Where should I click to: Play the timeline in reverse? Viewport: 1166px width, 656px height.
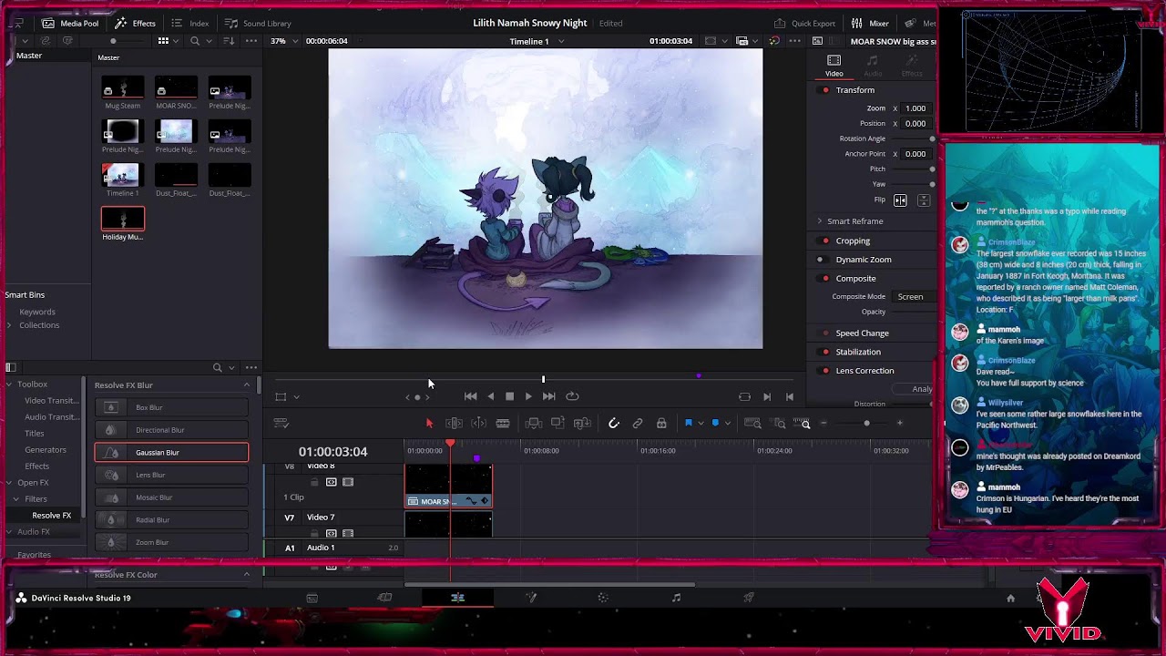[491, 396]
